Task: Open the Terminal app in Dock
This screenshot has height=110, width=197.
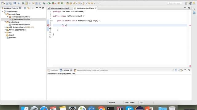Action: pos(111,108)
